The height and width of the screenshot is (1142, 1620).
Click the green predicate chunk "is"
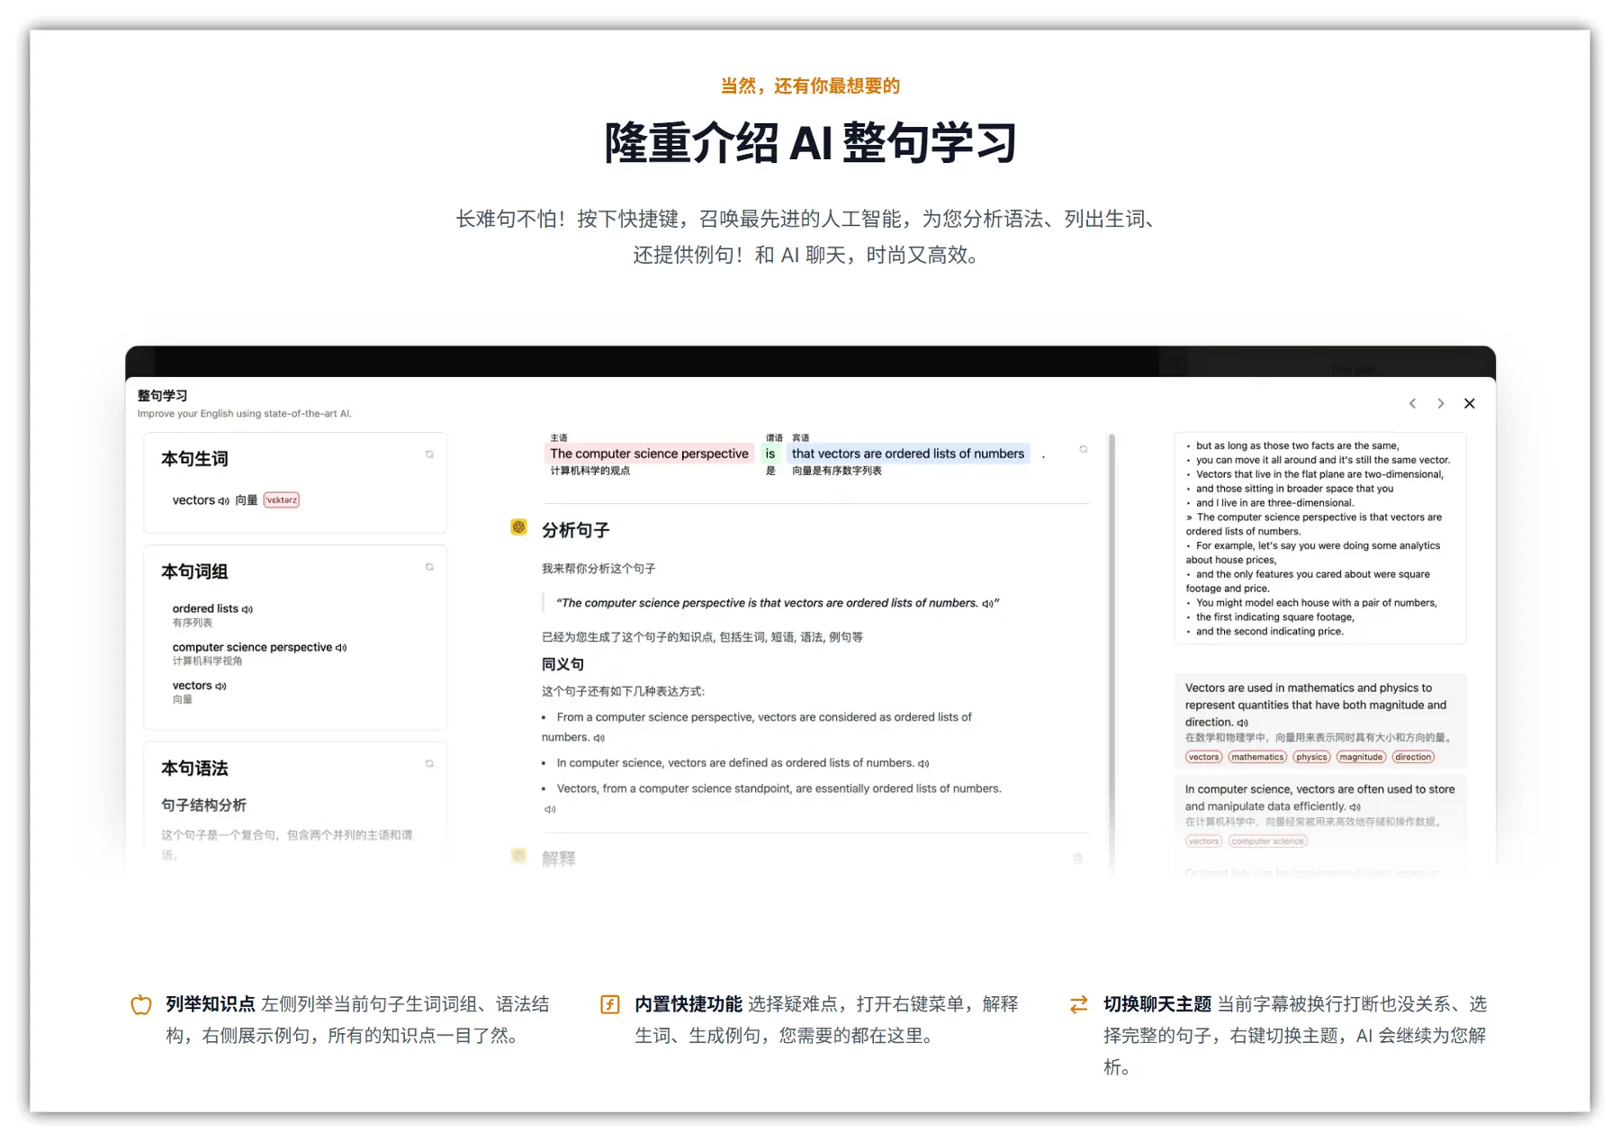coord(770,454)
